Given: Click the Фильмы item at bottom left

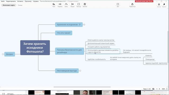Looking at the screenshot, I should [10, 94].
